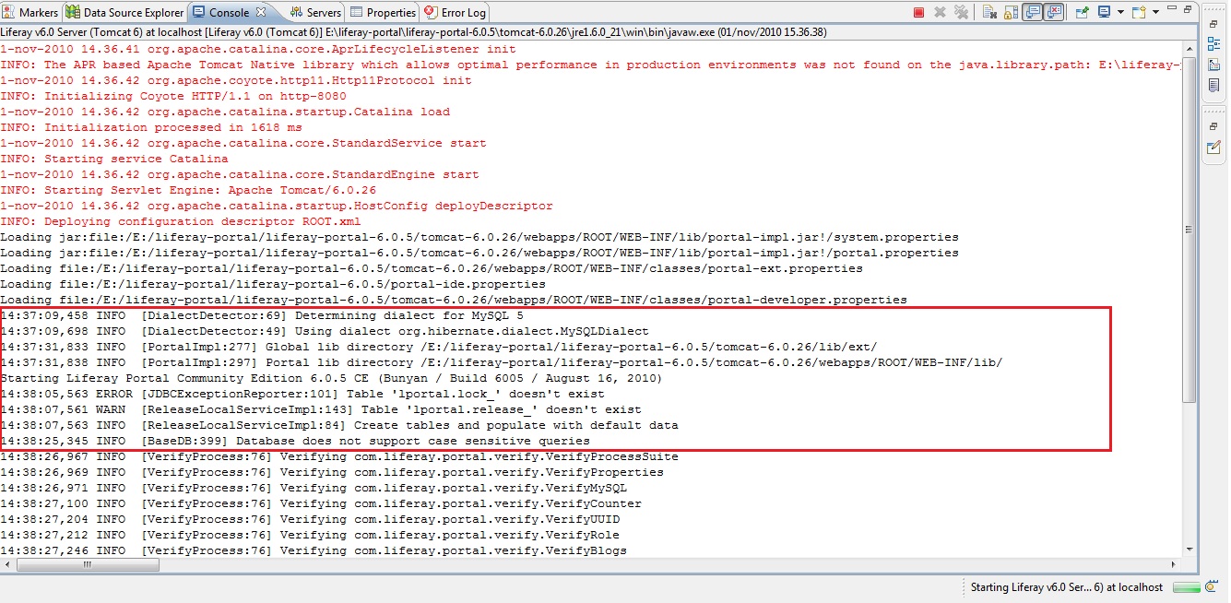This screenshot has width=1231, height=603.
Task: Click the 'Verifying ...VerifyProperties' log line
Action: (332, 472)
